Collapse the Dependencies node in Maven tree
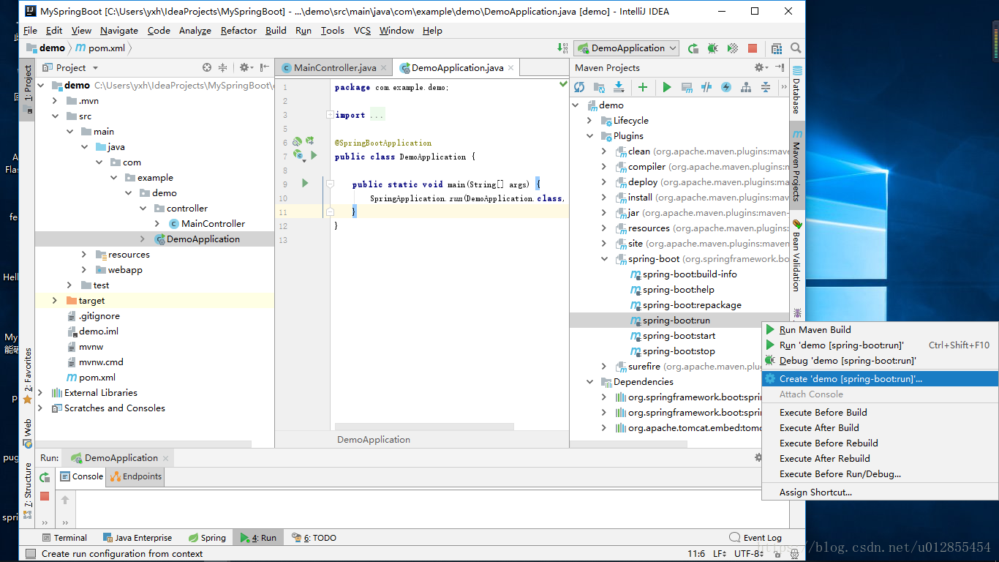Viewport: 999px width, 562px height. coord(589,382)
